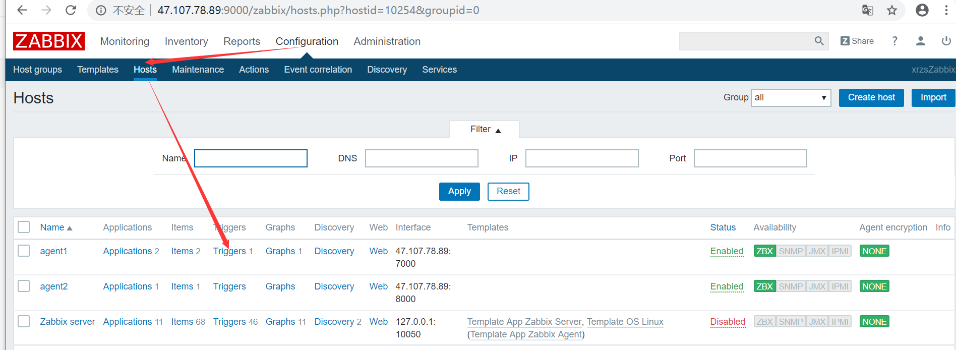This screenshot has width=956, height=350.
Task: Open Template OS Linux link
Action: tap(625, 322)
